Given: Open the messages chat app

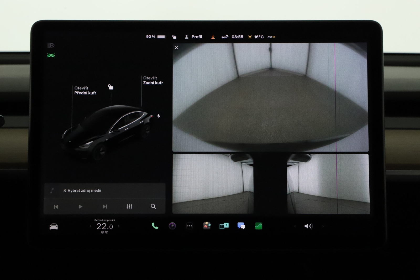Looking at the screenshot, I should [241, 226].
